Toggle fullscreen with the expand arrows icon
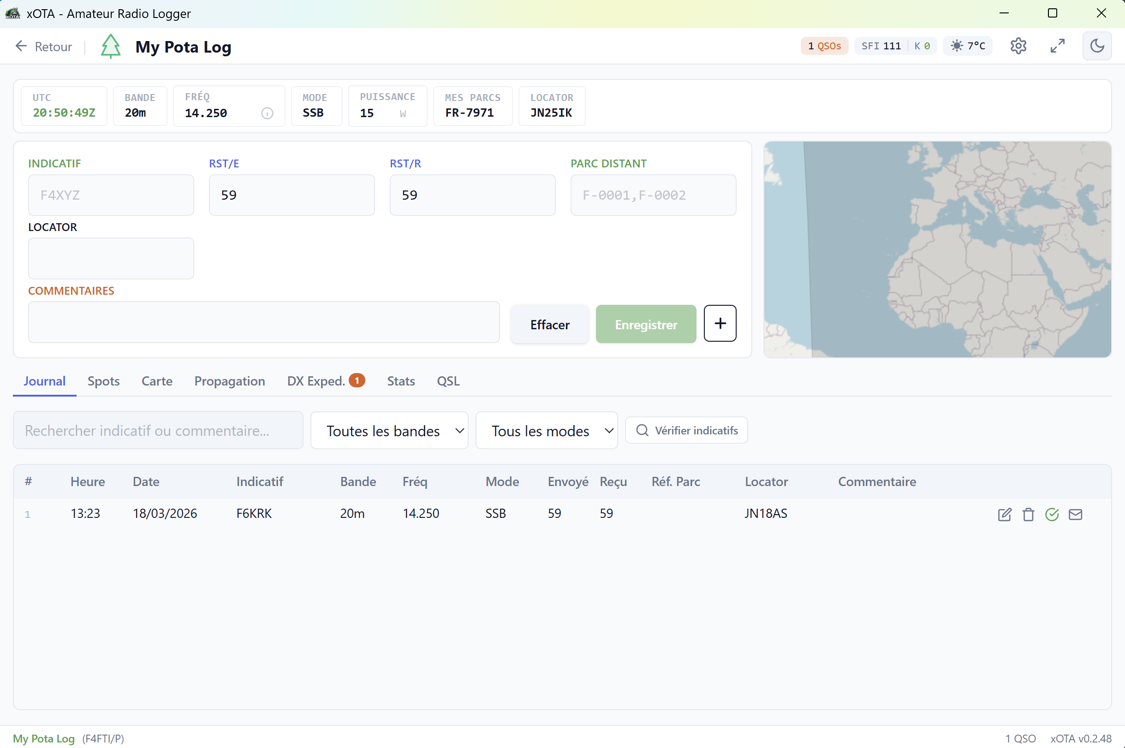The image size is (1125, 748). point(1057,46)
